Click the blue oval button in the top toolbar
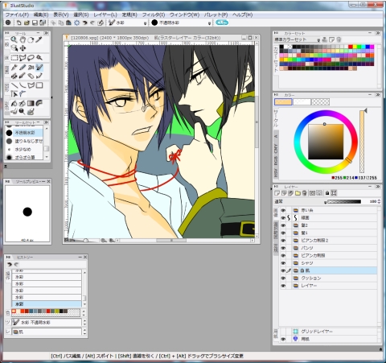 (x=222, y=23)
